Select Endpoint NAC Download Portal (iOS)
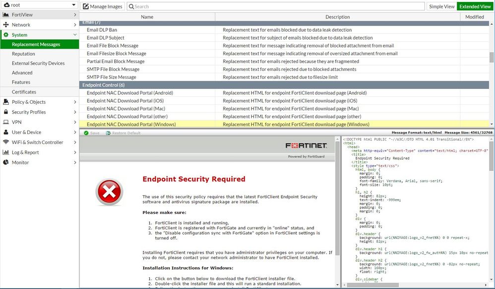 tap(284, 101)
